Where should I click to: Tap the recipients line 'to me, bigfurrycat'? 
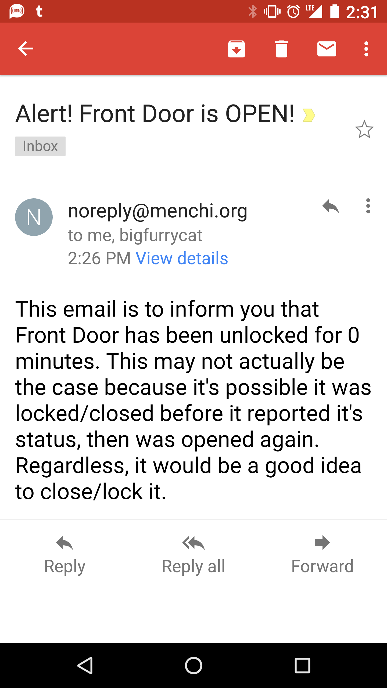[135, 235]
